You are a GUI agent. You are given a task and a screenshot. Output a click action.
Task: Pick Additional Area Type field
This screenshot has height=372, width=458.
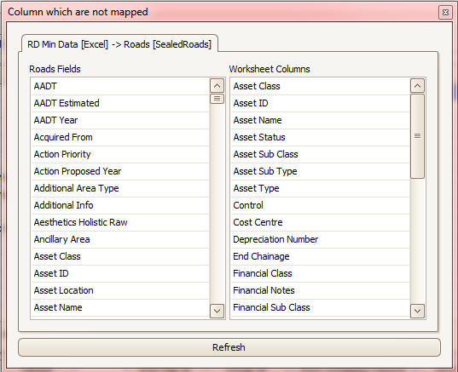pyautogui.click(x=120, y=188)
